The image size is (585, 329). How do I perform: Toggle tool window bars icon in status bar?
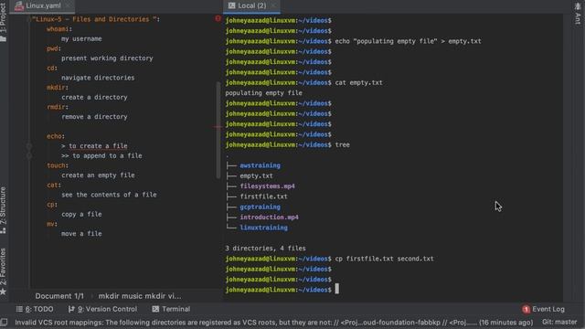pyautogui.click(x=4, y=322)
